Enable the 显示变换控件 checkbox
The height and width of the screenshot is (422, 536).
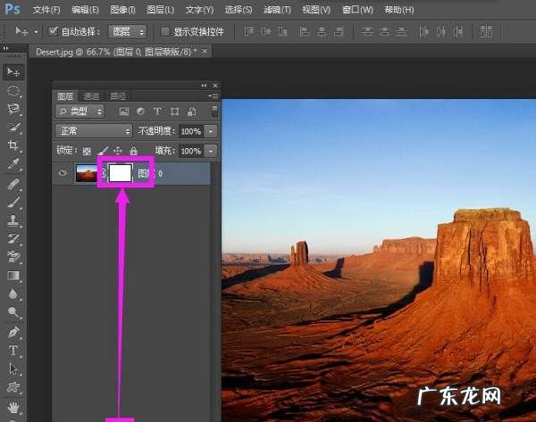pyautogui.click(x=164, y=30)
